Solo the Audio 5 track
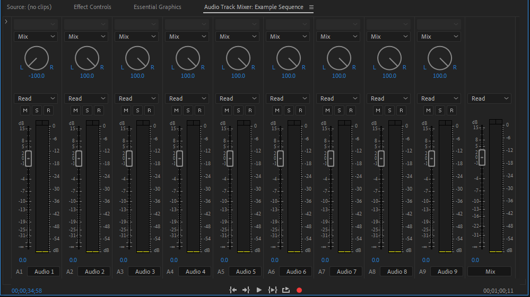Image resolution: width=530 pixels, height=297 pixels. pos(238,110)
